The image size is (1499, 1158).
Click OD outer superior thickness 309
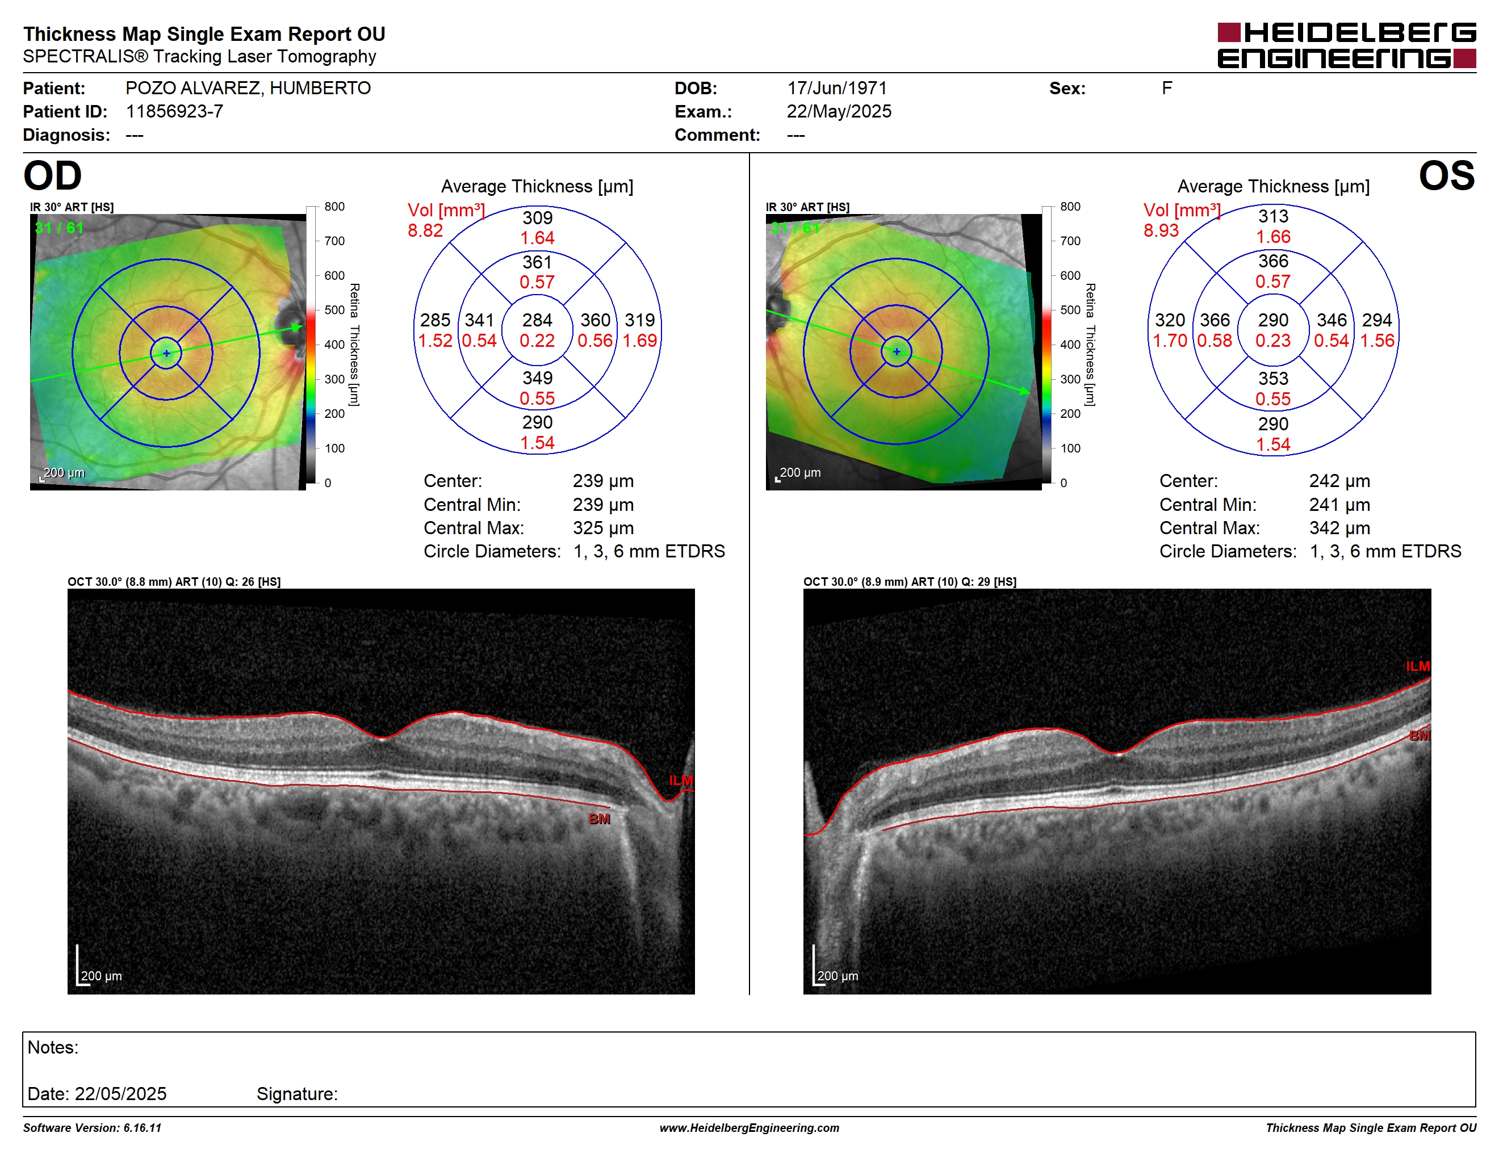537,218
